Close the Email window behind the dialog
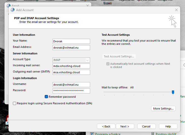This screenshot has width=185, height=135. 88,5
